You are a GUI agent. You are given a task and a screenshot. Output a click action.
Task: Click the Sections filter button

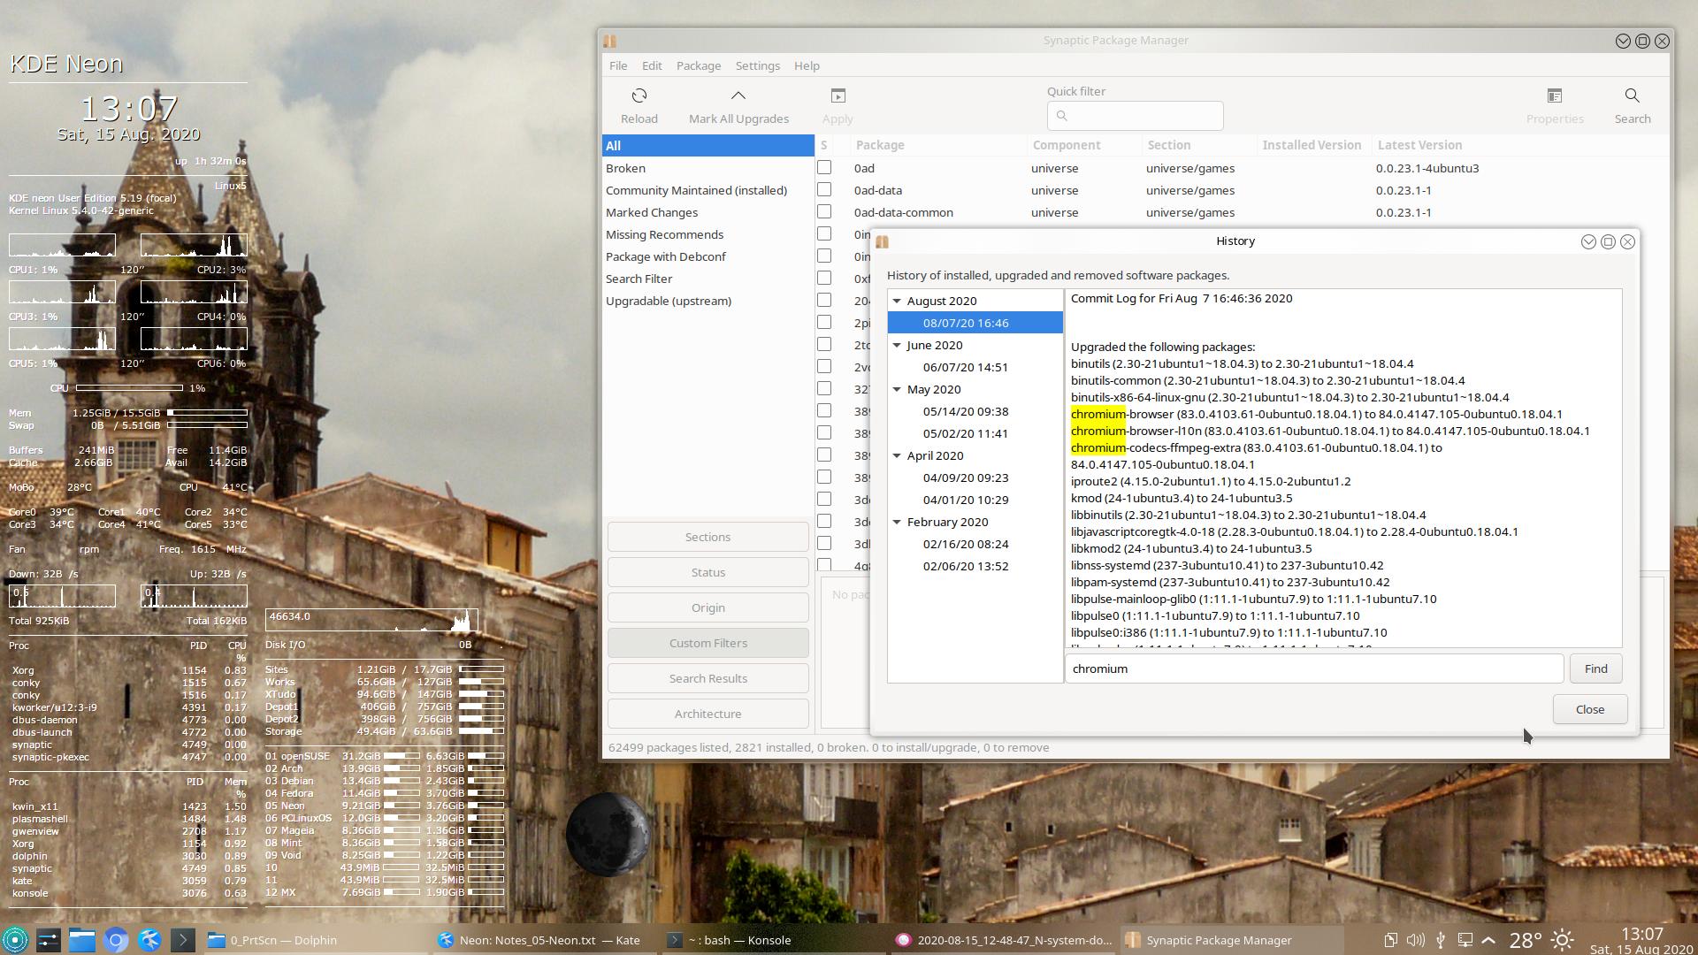tap(707, 537)
